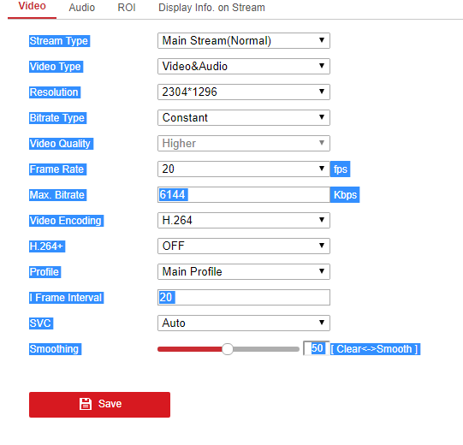Click the Video Quality label

(x=61, y=144)
